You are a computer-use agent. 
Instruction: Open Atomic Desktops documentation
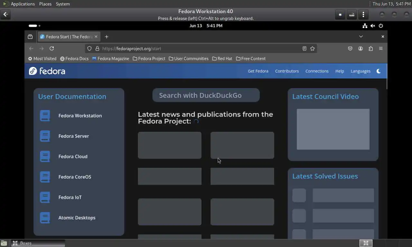point(77,218)
